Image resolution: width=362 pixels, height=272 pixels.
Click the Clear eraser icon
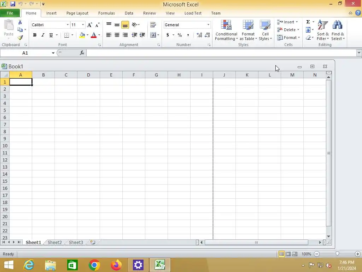coord(308,38)
